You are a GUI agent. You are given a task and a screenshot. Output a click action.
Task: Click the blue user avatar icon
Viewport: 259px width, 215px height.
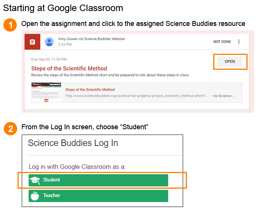49,42
